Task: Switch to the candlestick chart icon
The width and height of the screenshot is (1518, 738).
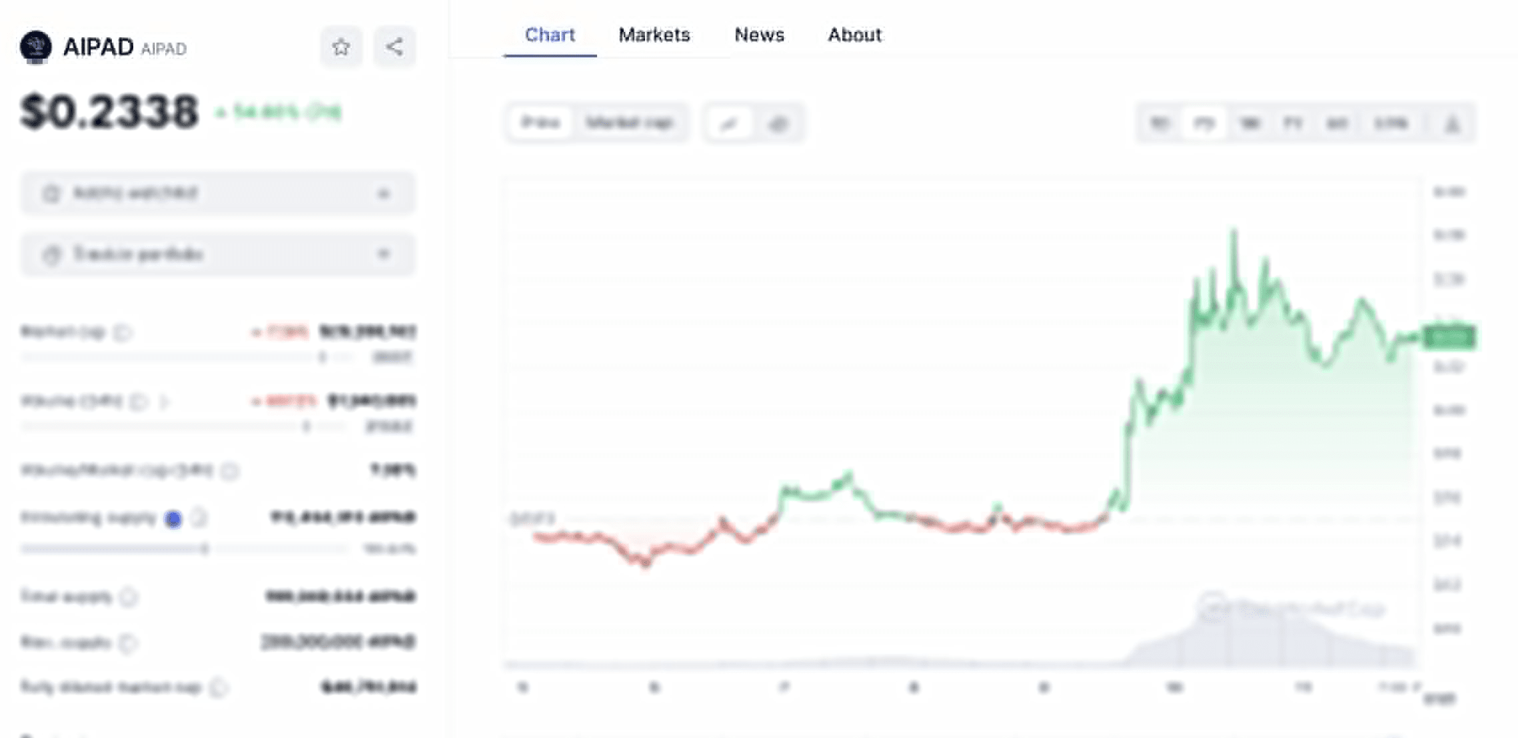Action: click(x=778, y=123)
